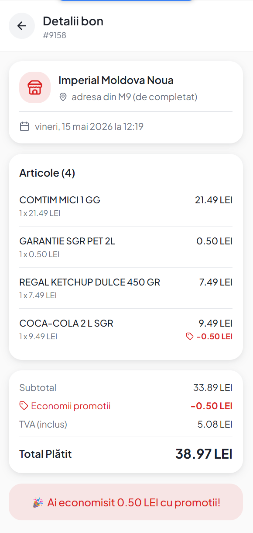Open the COMTIM MICI 1 GG item
The height and width of the screenshot is (533, 253).
tap(126, 206)
